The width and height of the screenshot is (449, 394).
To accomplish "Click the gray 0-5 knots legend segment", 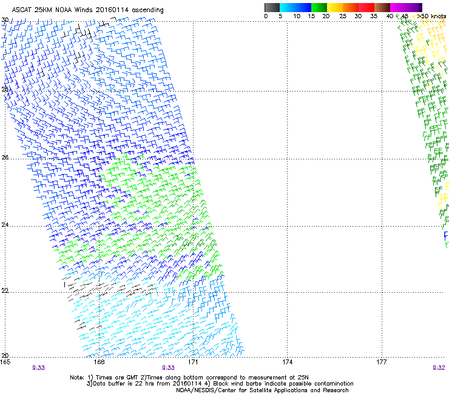I will (x=272, y=7).
